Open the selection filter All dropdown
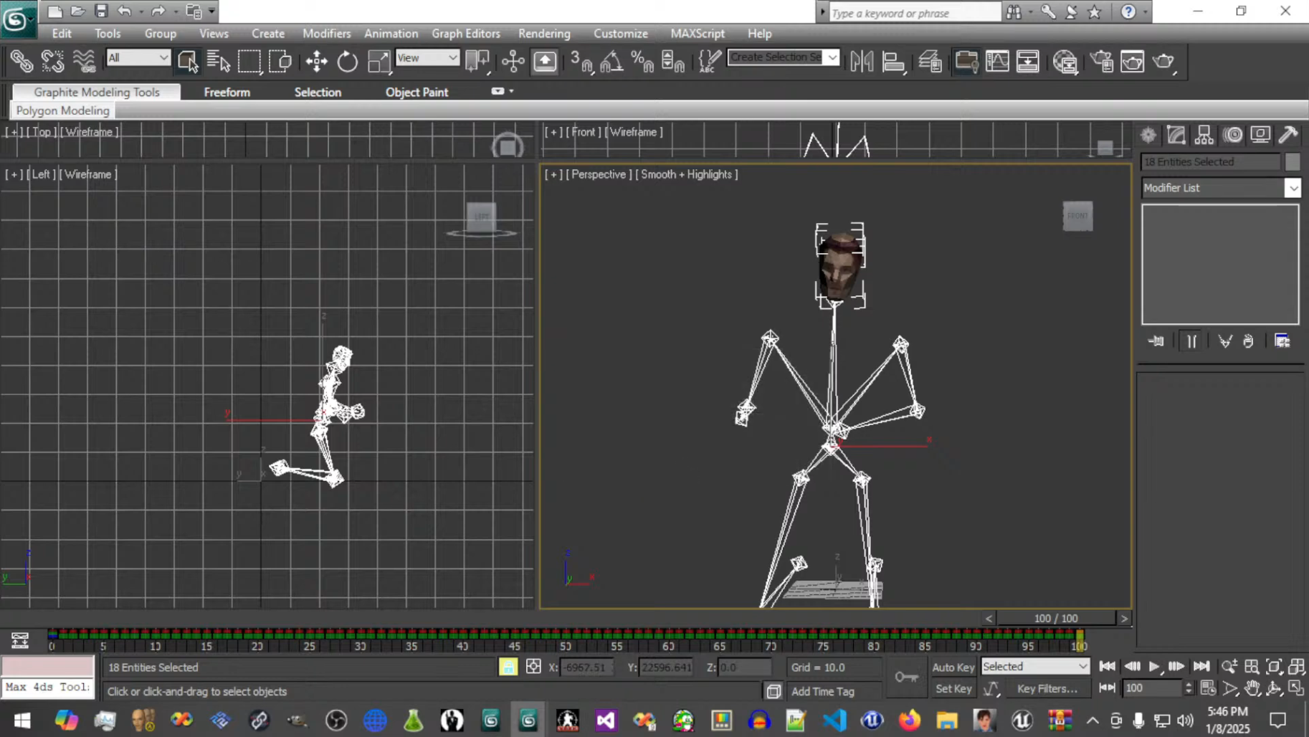The height and width of the screenshot is (737, 1309). [138, 58]
